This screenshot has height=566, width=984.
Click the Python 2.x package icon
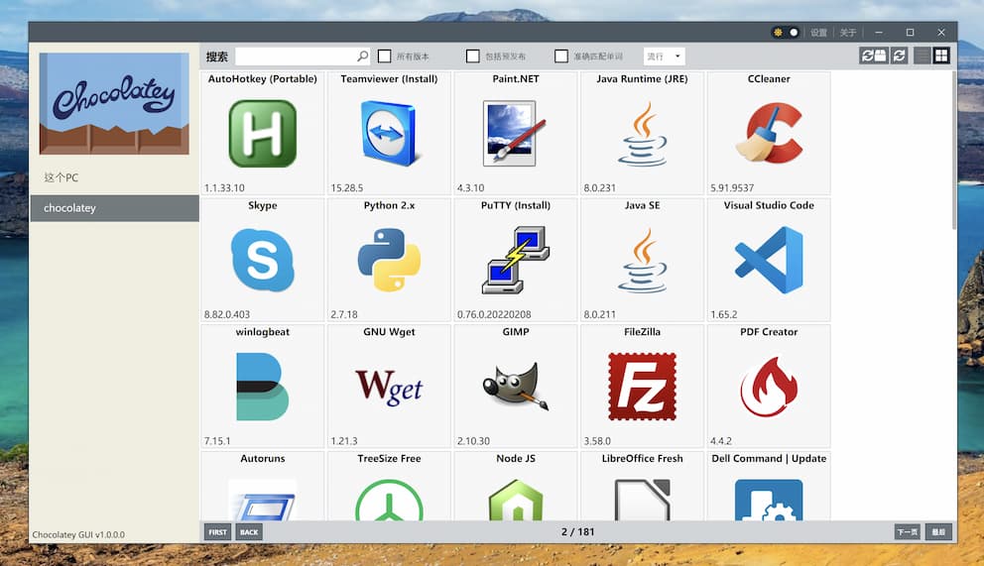tap(389, 260)
